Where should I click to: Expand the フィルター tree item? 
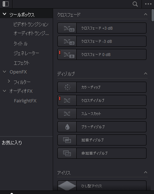9,81
